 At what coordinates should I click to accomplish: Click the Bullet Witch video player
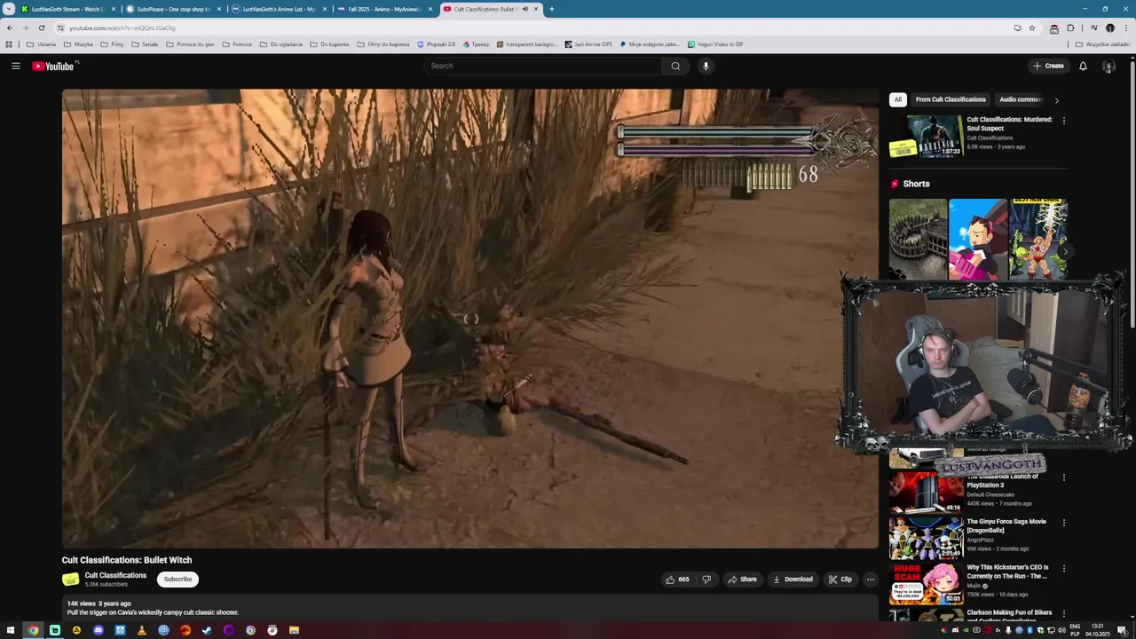[469, 319]
